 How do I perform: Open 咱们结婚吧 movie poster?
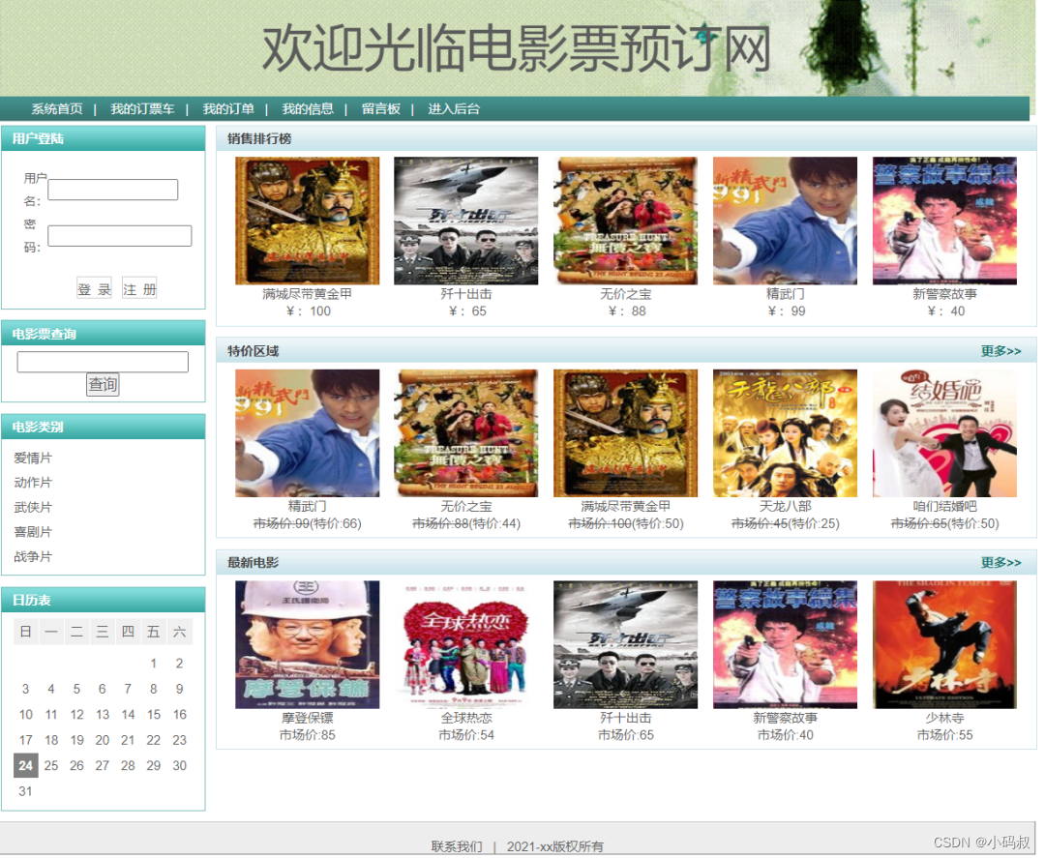pyautogui.click(x=945, y=433)
